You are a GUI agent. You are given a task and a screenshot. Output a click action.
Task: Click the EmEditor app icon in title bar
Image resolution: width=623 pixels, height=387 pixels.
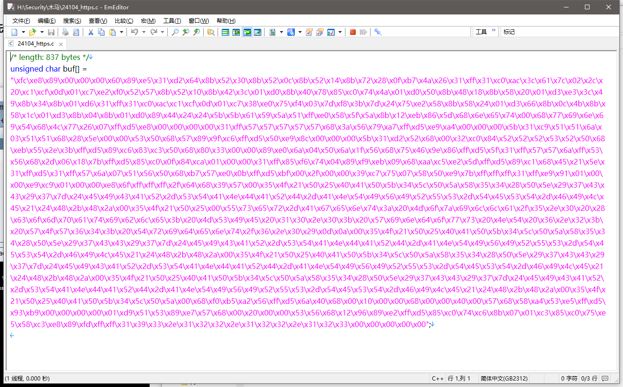10,7
